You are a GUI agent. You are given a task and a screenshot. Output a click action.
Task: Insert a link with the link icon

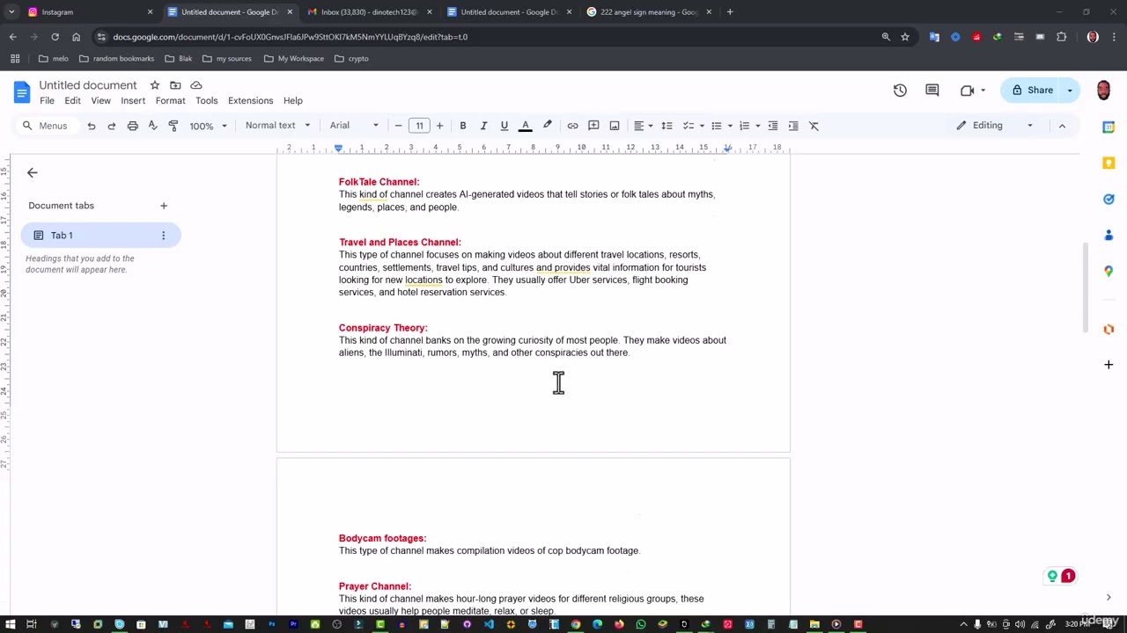[572, 126]
